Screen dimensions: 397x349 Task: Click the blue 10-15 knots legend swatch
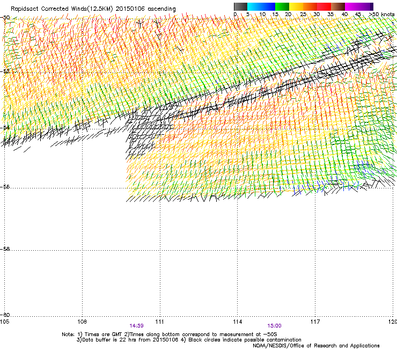tap(268, 6)
